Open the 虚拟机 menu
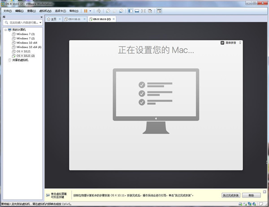269x207 pixels. point(45,11)
